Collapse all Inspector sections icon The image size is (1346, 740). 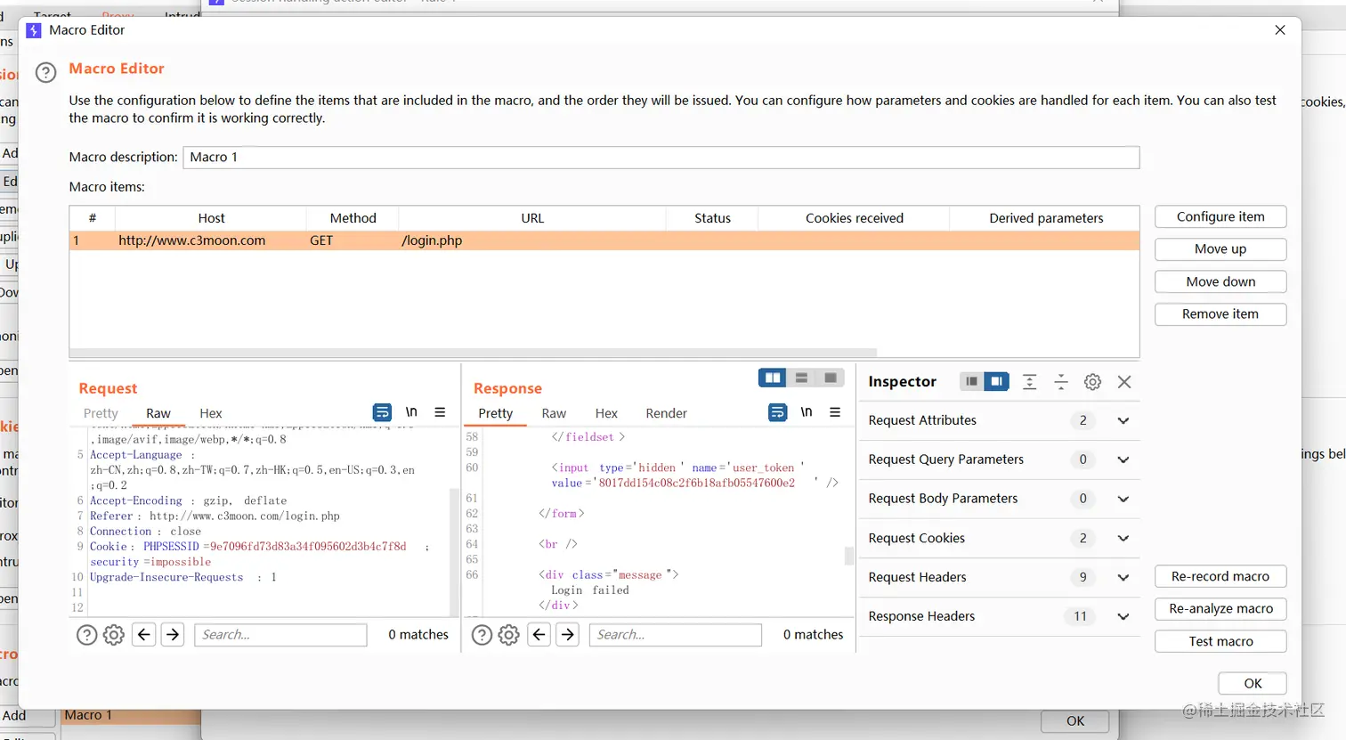click(x=1061, y=382)
